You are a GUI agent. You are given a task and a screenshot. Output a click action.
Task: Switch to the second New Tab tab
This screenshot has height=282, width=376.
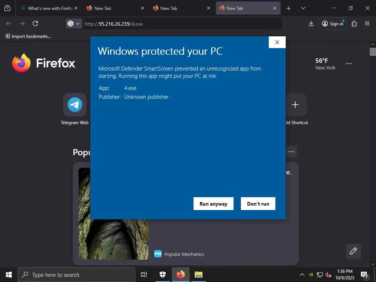click(181, 8)
